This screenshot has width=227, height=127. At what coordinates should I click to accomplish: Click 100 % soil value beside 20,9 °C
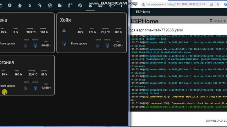44,32
